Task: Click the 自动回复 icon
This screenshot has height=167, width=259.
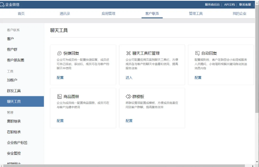Action: tap(197, 53)
